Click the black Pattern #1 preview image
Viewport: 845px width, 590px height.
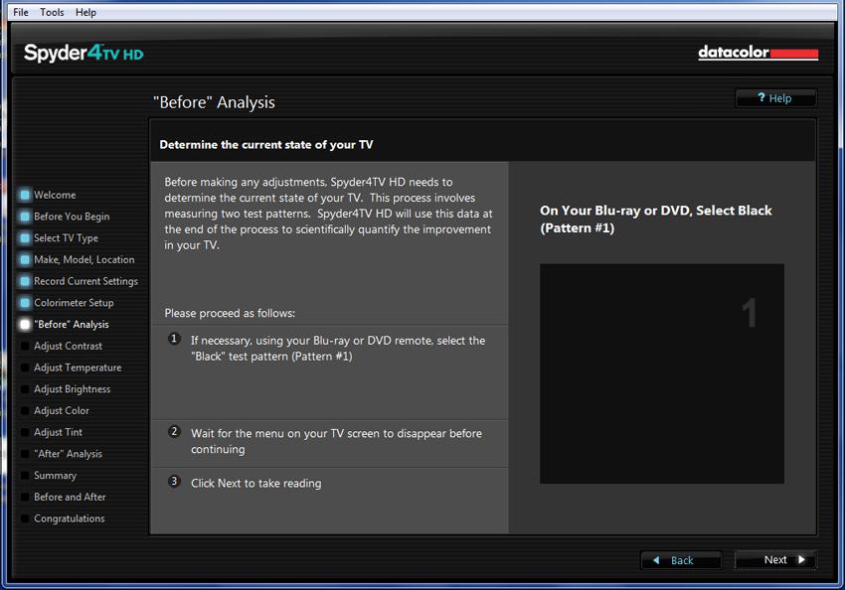click(x=662, y=373)
